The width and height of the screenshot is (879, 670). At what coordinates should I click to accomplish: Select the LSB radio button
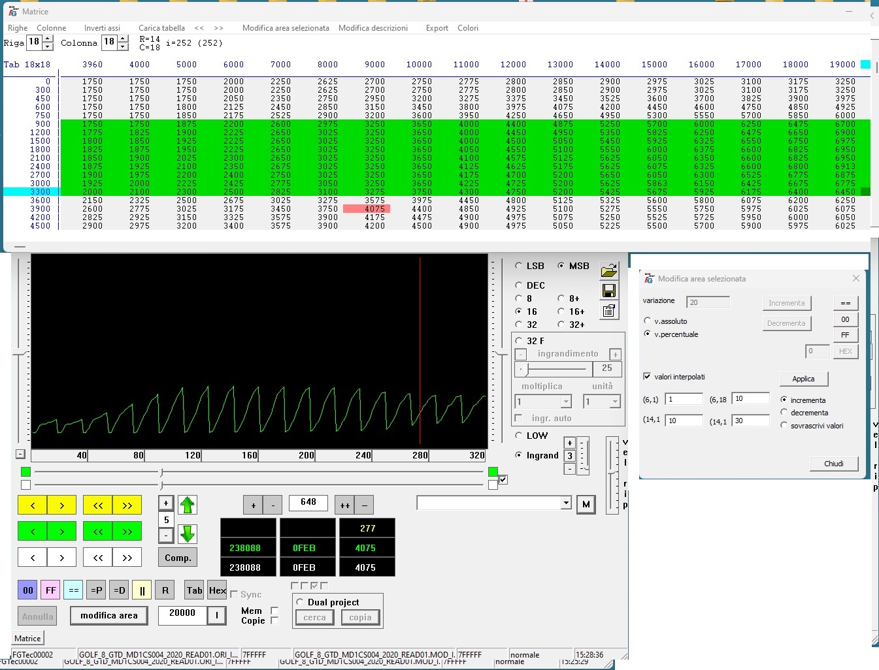coord(519,266)
